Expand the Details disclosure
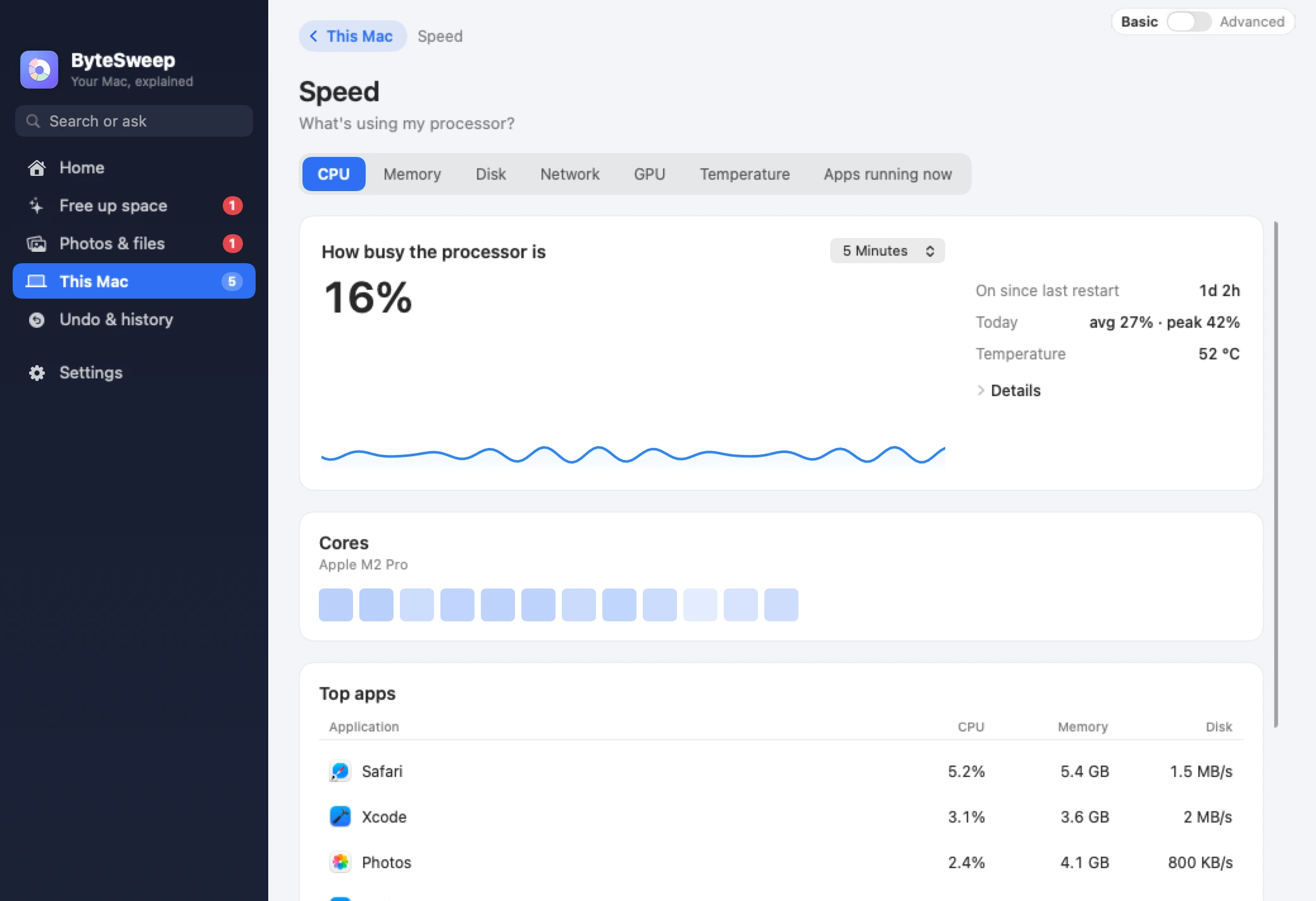Viewport: 1316px width, 901px height. tap(1009, 390)
